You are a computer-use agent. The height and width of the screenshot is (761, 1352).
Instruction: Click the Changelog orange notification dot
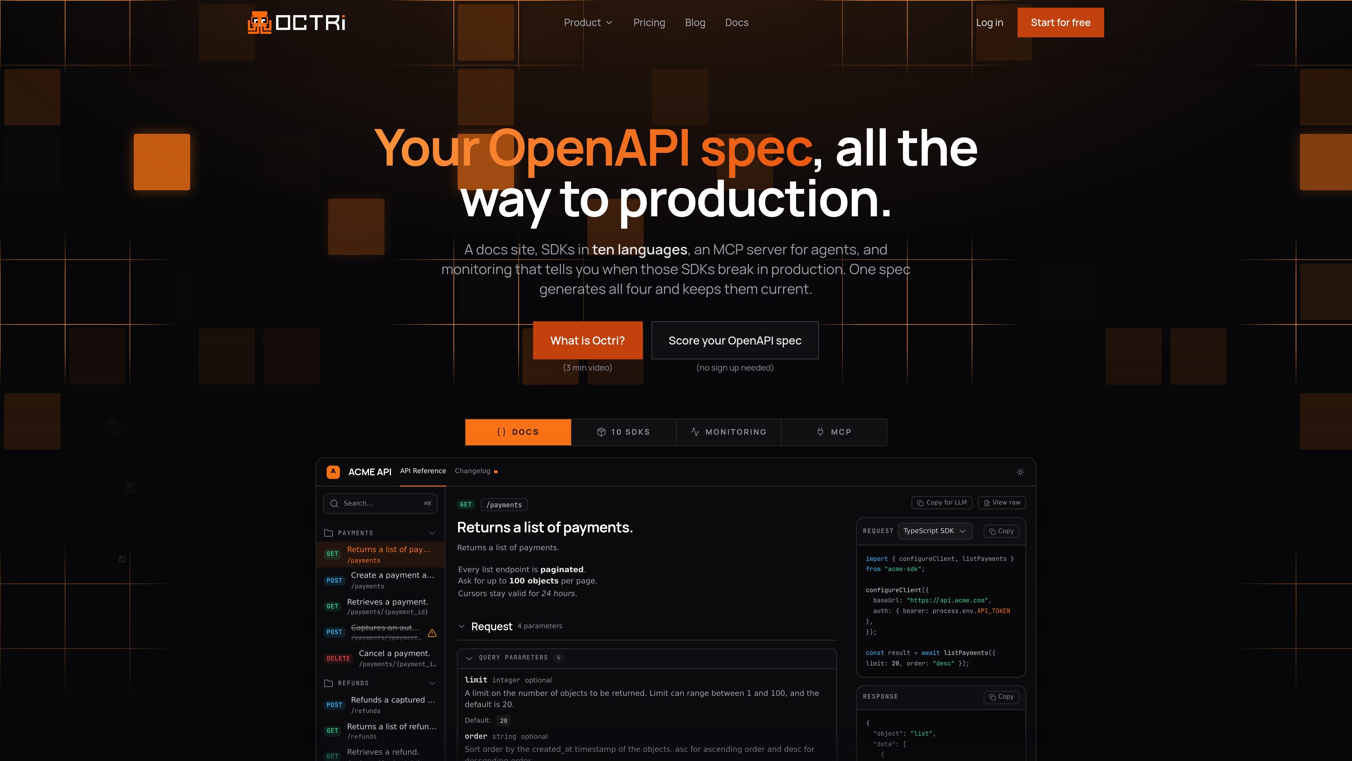click(496, 472)
